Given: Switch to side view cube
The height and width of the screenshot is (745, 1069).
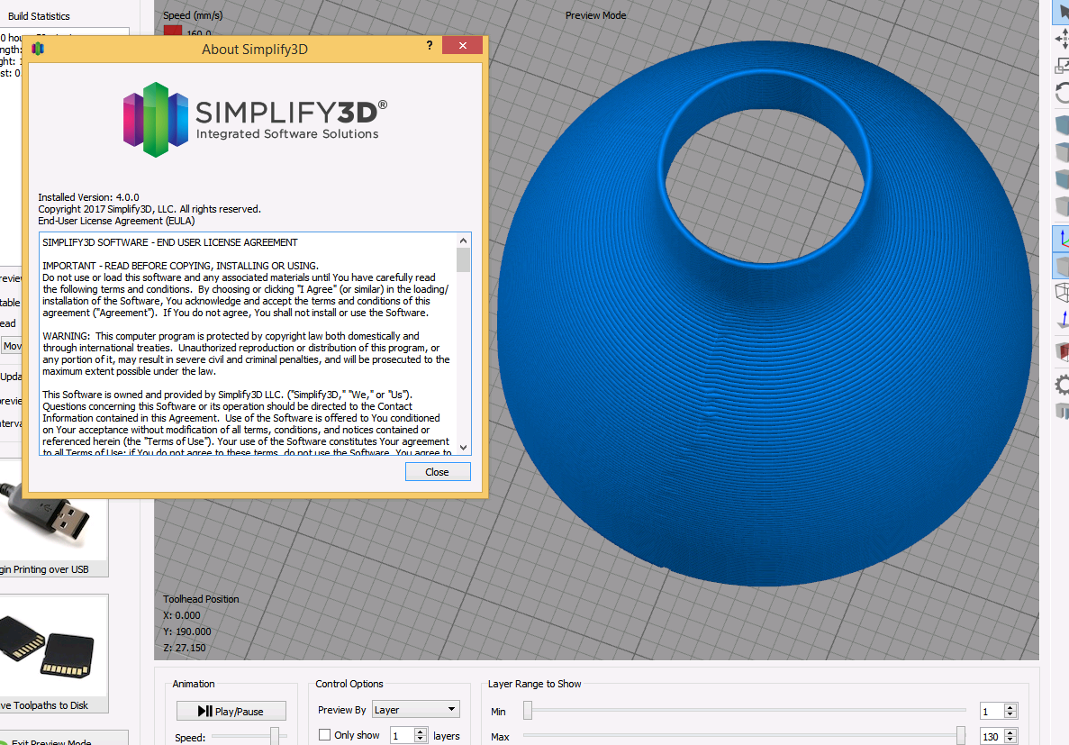Looking at the screenshot, I should pyautogui.click(x=1062, y=205).
